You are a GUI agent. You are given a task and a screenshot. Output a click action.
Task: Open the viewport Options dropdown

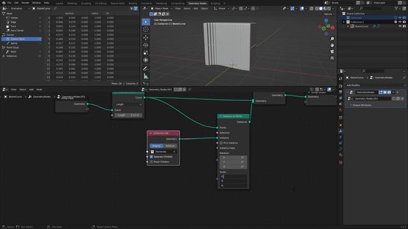(x=328, y=14)
